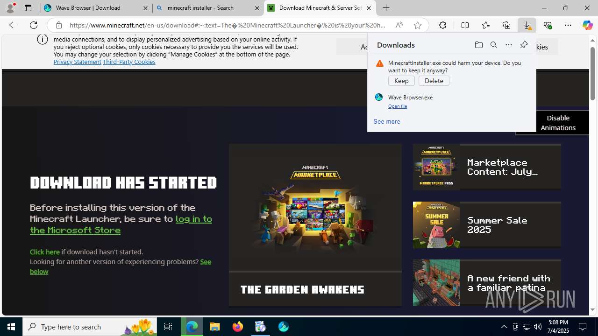The height and width of the screenshot is (336, 598).
Task: Click the page vertical scrollbar thumb
Action: tap(592, 73)
